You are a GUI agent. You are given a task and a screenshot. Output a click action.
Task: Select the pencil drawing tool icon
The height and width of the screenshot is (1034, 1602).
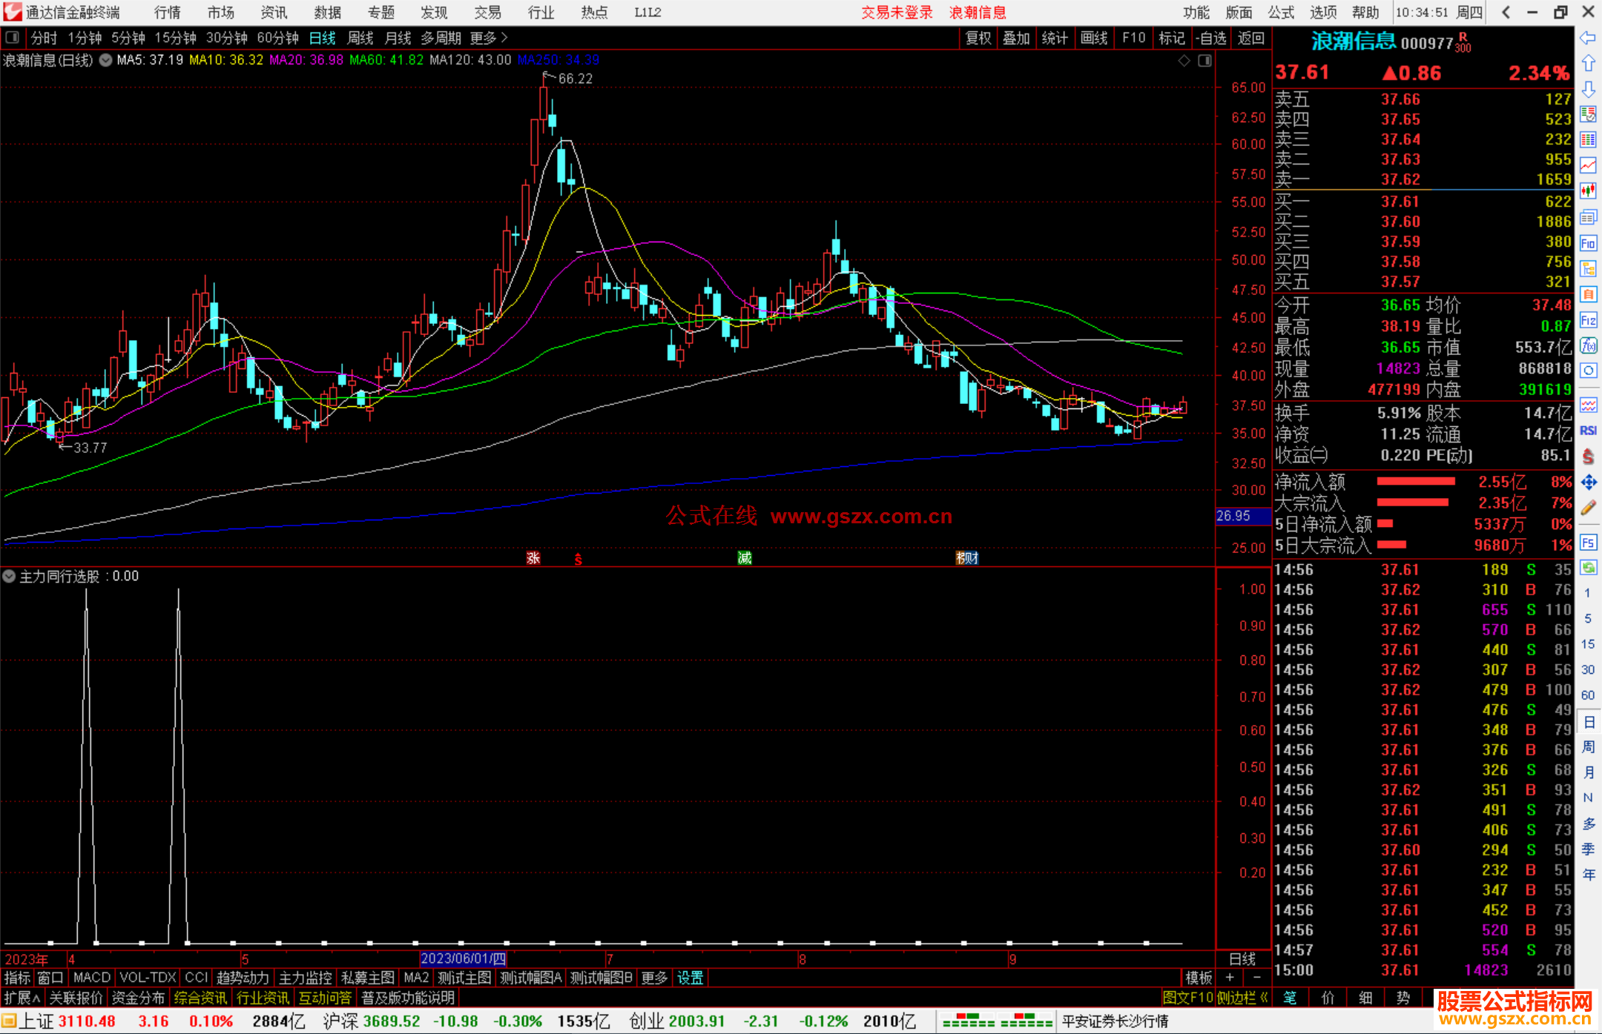[1588, 508]
